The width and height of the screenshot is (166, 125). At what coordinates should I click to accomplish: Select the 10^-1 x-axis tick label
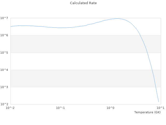60,108
